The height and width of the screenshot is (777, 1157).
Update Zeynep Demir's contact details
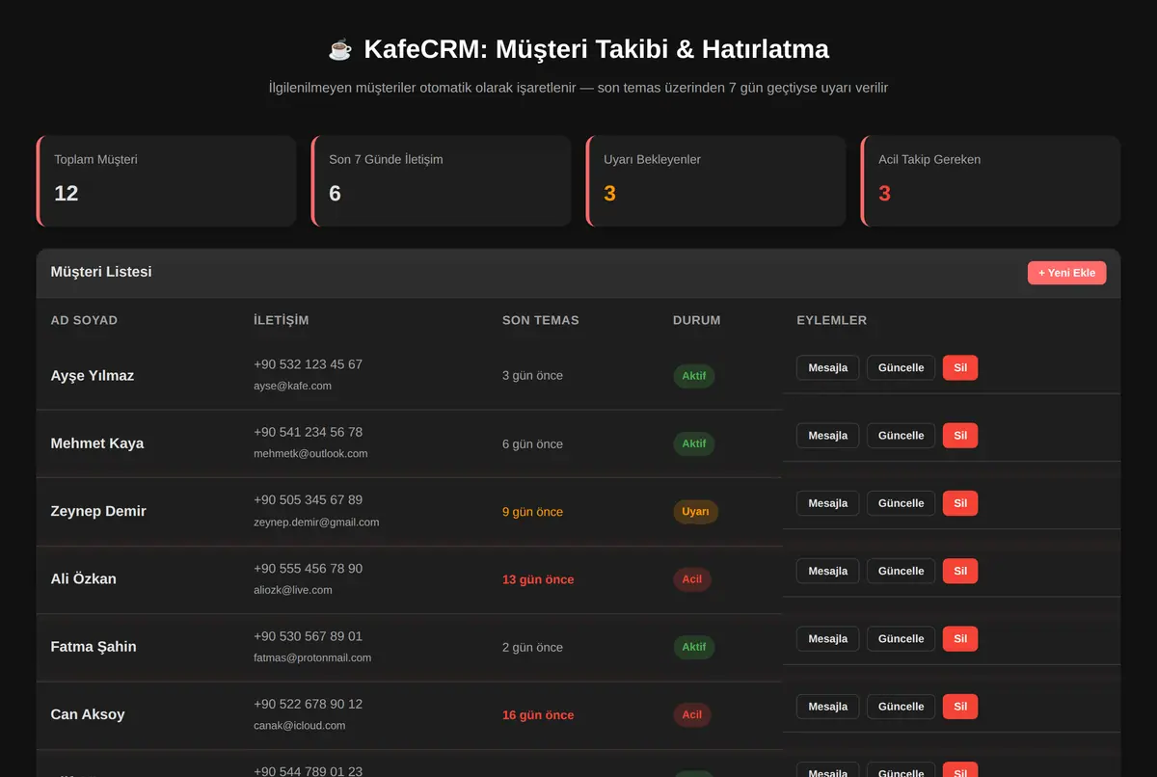tap(901, 503)
